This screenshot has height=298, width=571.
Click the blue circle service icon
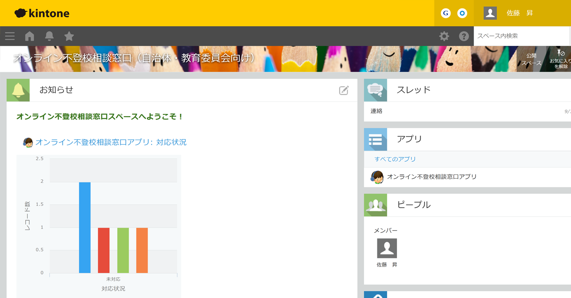pos(462,13)
